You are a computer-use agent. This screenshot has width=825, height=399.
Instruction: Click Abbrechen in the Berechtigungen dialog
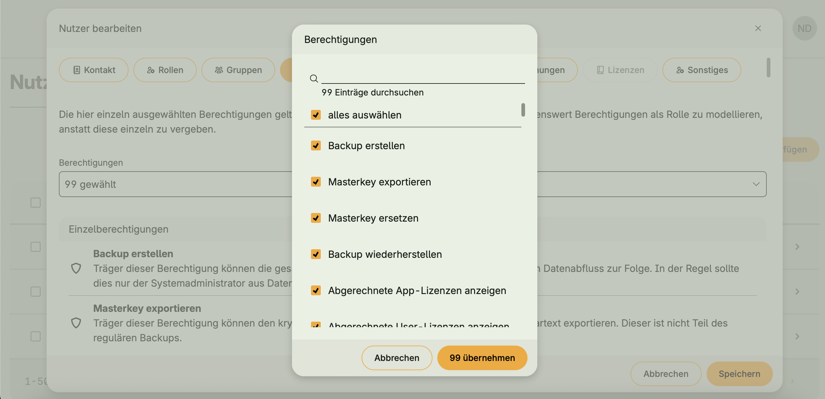click(397, 358)
